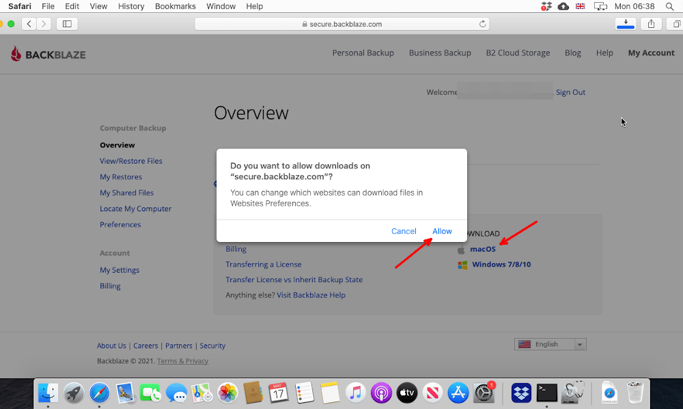683x409 pixels.
Task: Open My Account in site navigation
Action: (651, 53)
